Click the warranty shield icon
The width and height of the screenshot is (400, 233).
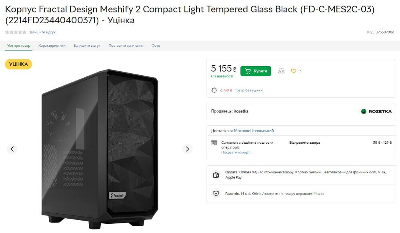[x=216, y=193]
